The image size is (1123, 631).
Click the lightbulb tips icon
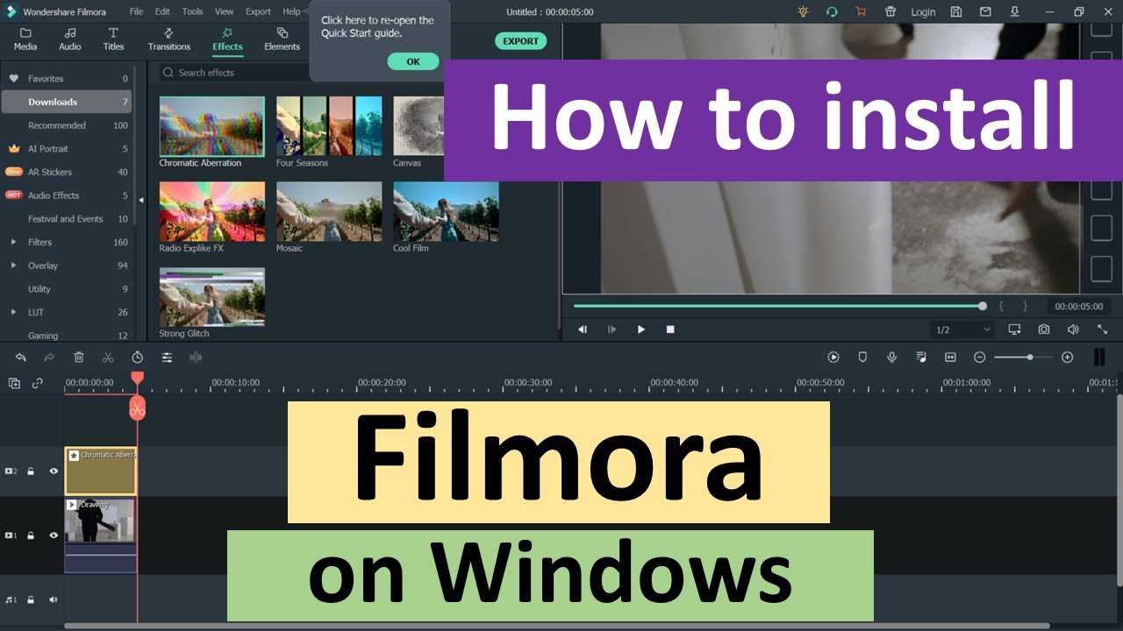tap(803, 11)
